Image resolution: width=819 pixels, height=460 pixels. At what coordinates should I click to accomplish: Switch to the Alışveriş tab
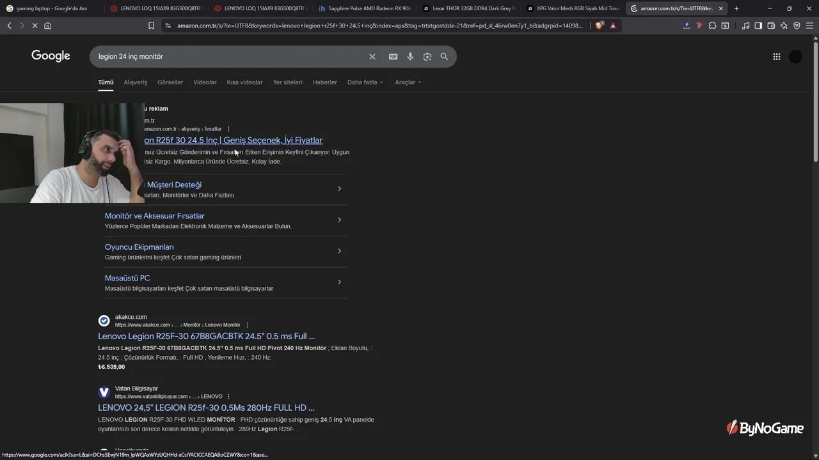point(135,82)
